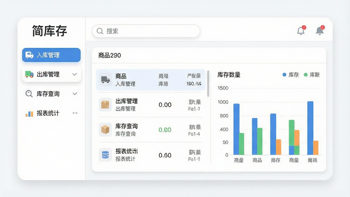
Task: Click the 180.94 value in the 商品 row
Action: tap(194, 84)
